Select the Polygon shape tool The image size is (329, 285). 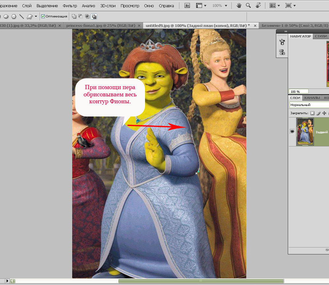14,16
